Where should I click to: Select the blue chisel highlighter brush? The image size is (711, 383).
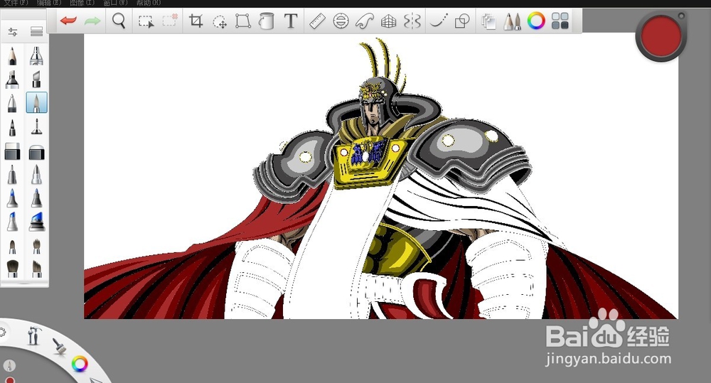click(12, 222)
